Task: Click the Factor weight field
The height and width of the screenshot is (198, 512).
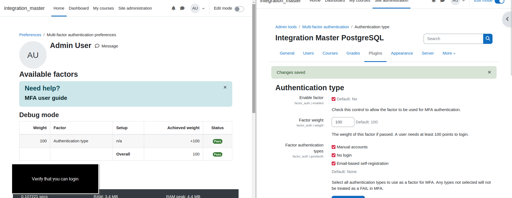Action: [343, 122]
